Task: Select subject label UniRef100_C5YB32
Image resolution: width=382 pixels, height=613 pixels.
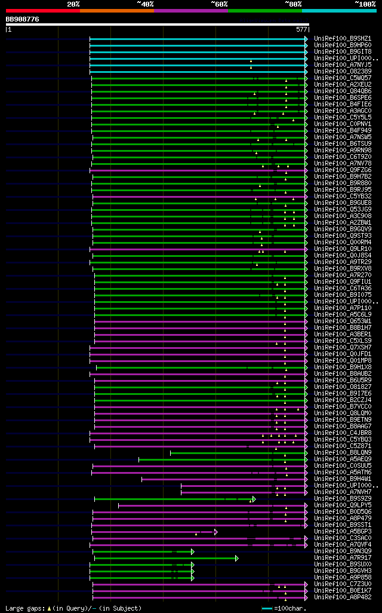Action: (x=343, y=196)
